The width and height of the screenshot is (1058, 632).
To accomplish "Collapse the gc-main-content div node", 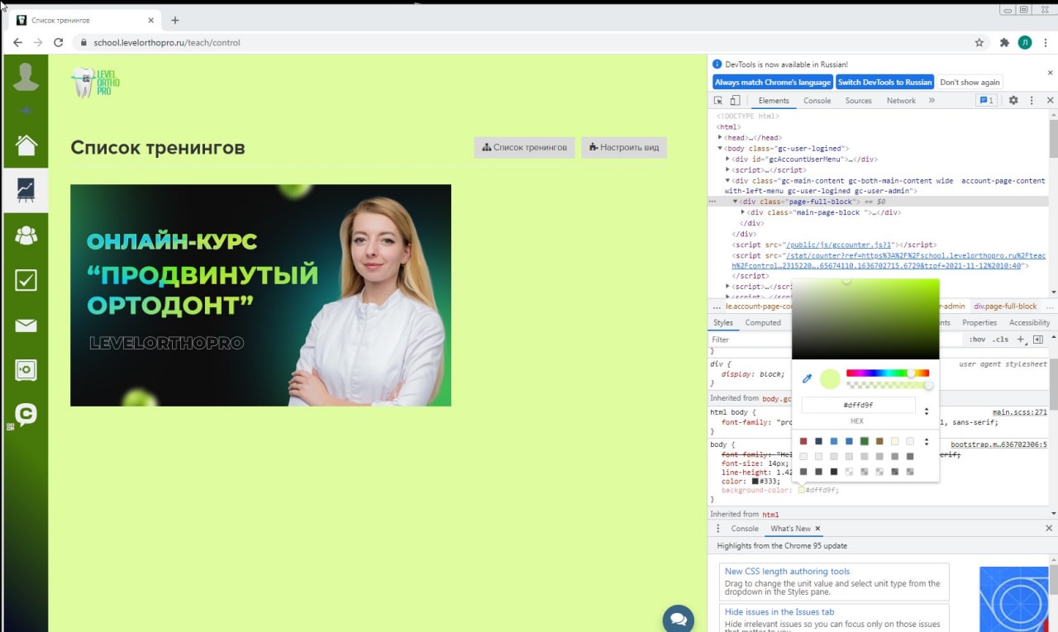I will tap(728, 180).
